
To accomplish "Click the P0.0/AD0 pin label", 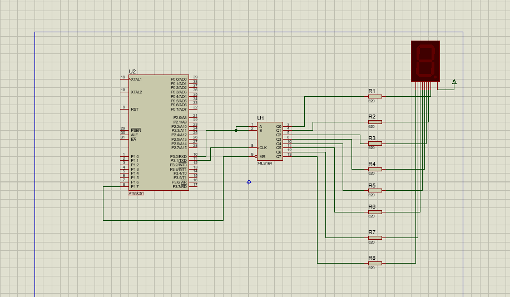I will [179, 80].
